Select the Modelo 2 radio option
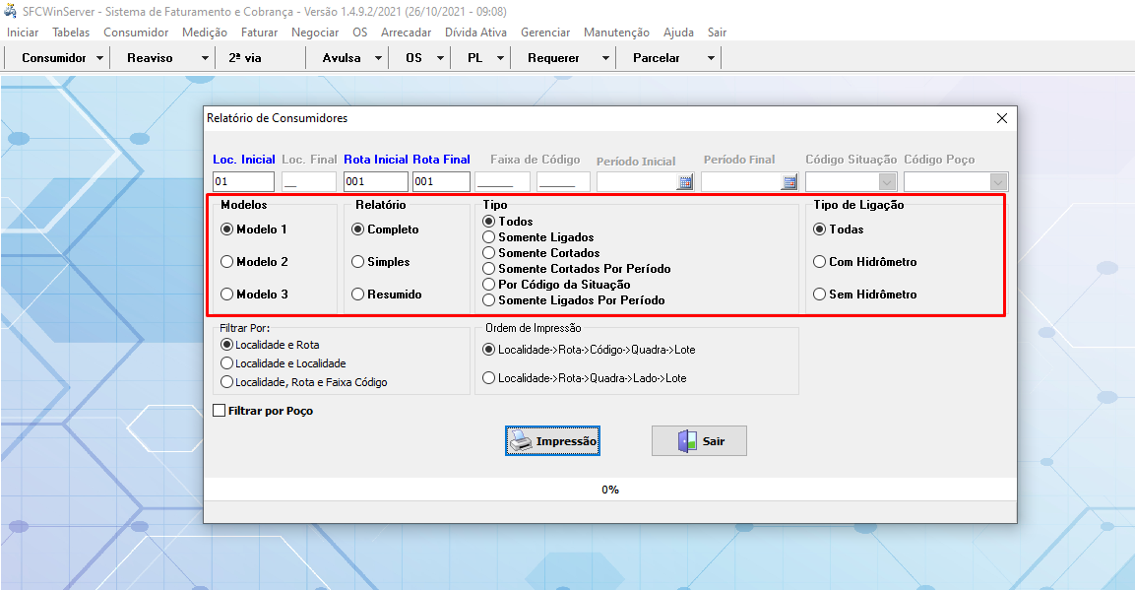The image size is (1135, 590). (x=227, y=262)
